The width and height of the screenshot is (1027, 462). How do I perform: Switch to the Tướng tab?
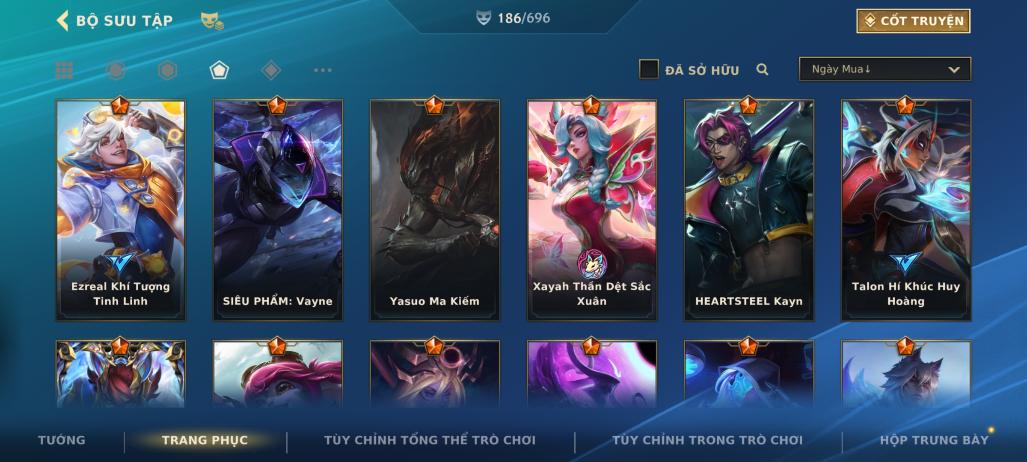click(62, 440)
